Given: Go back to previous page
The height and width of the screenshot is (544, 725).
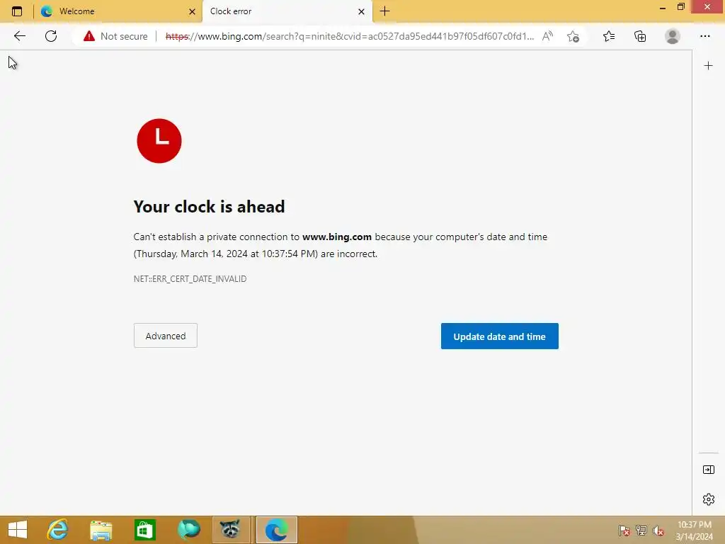Looking at the screenshot, I should click(x=19, y=36).
